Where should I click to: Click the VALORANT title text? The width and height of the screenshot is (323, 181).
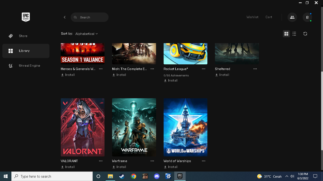coord(69,161)
